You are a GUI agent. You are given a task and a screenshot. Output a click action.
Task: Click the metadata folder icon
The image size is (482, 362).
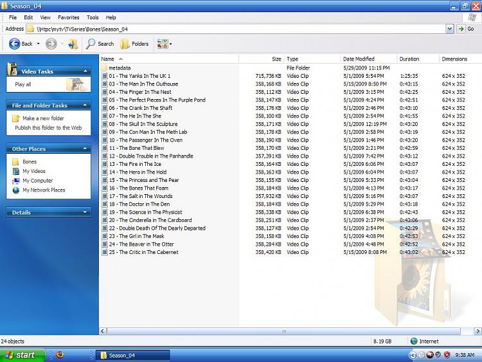point(104,68)
